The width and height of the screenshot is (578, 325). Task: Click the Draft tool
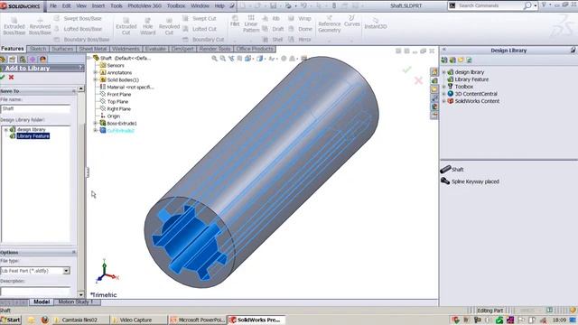click(273, 29)
